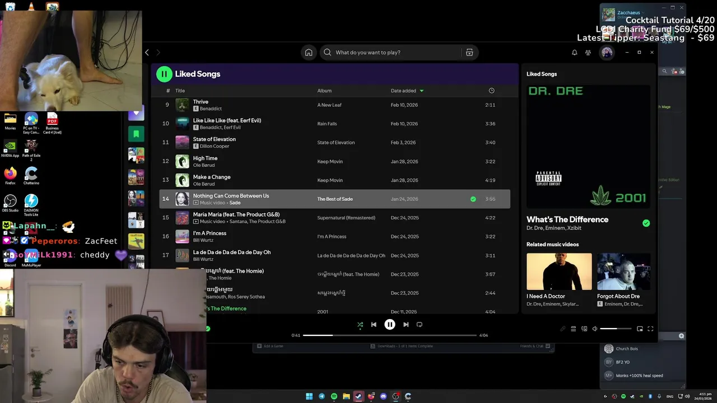
Task: Go to Spotify Home
Action: click(x=309, y=53)
